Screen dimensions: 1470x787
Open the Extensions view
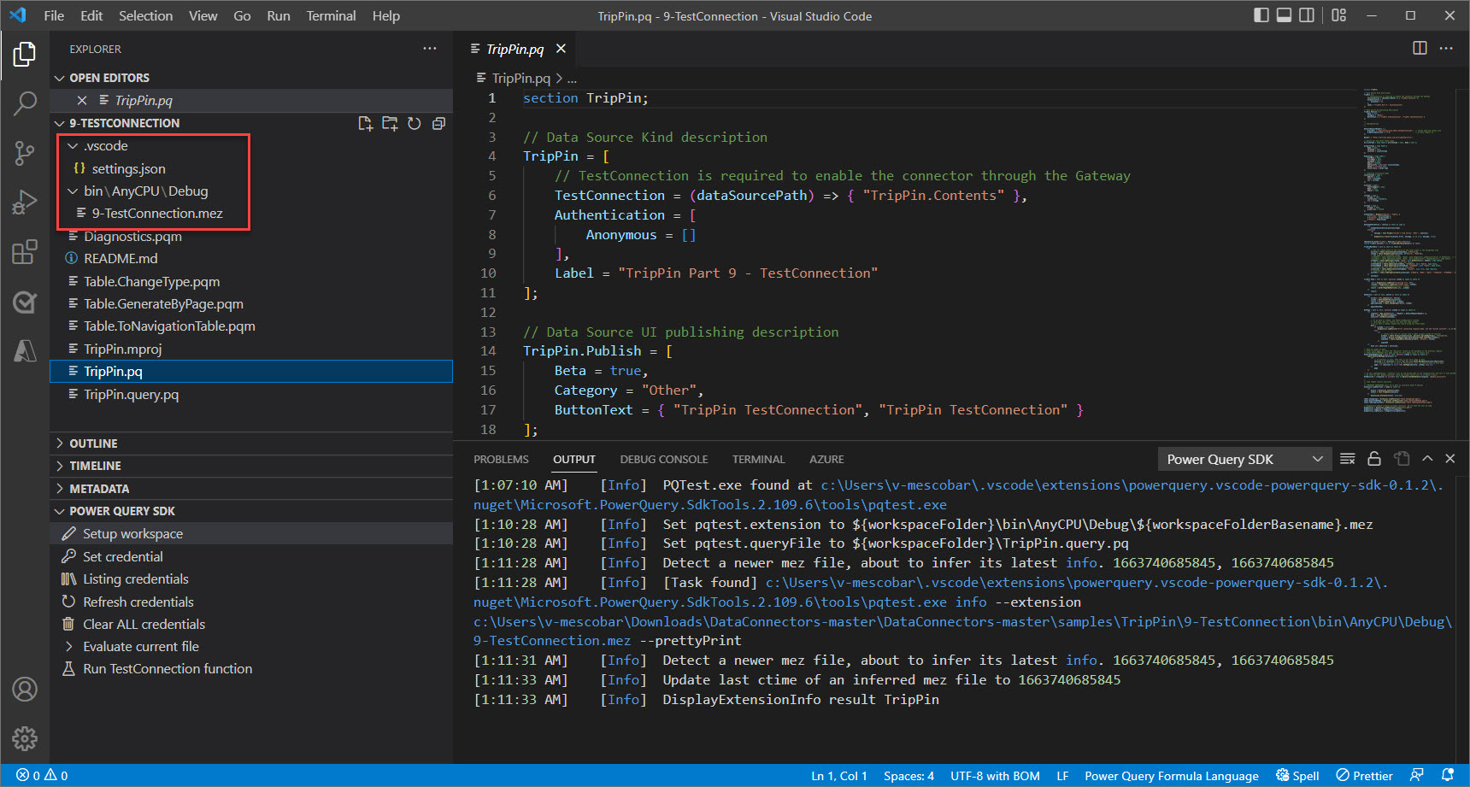(x=25, y=251)
